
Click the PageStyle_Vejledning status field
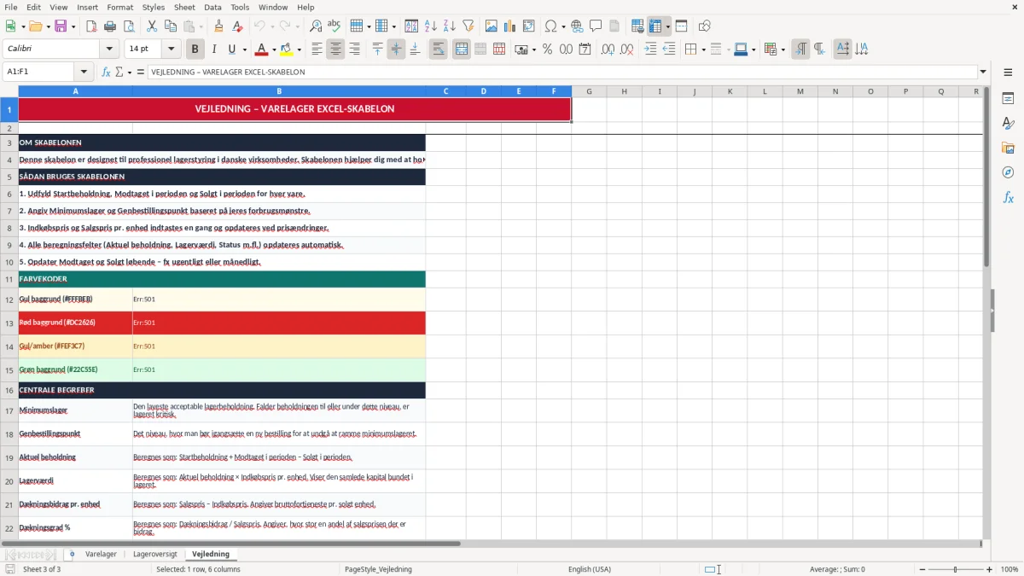378,569
